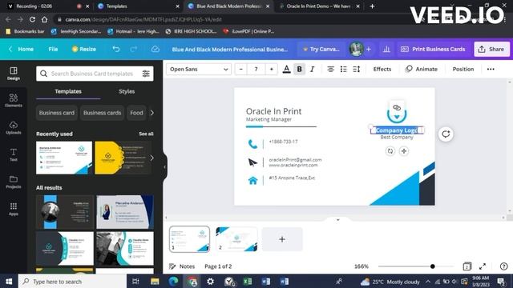Click the text alignment icon
The width and height of the screenshot is (513, 288).
pos(331,70)
